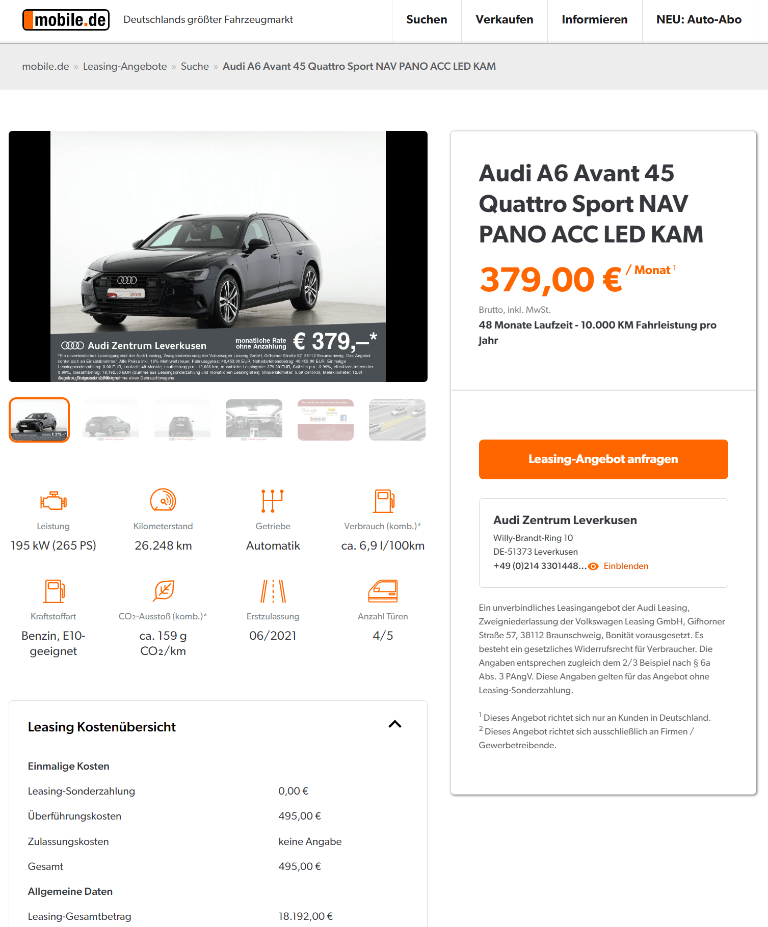Select the rear view car thumbnail
Viewport: 768px width, 927px height.
[182, 420]
